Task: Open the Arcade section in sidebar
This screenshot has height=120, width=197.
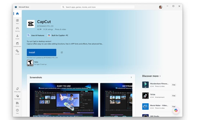Action: click(x=17, y=37)
